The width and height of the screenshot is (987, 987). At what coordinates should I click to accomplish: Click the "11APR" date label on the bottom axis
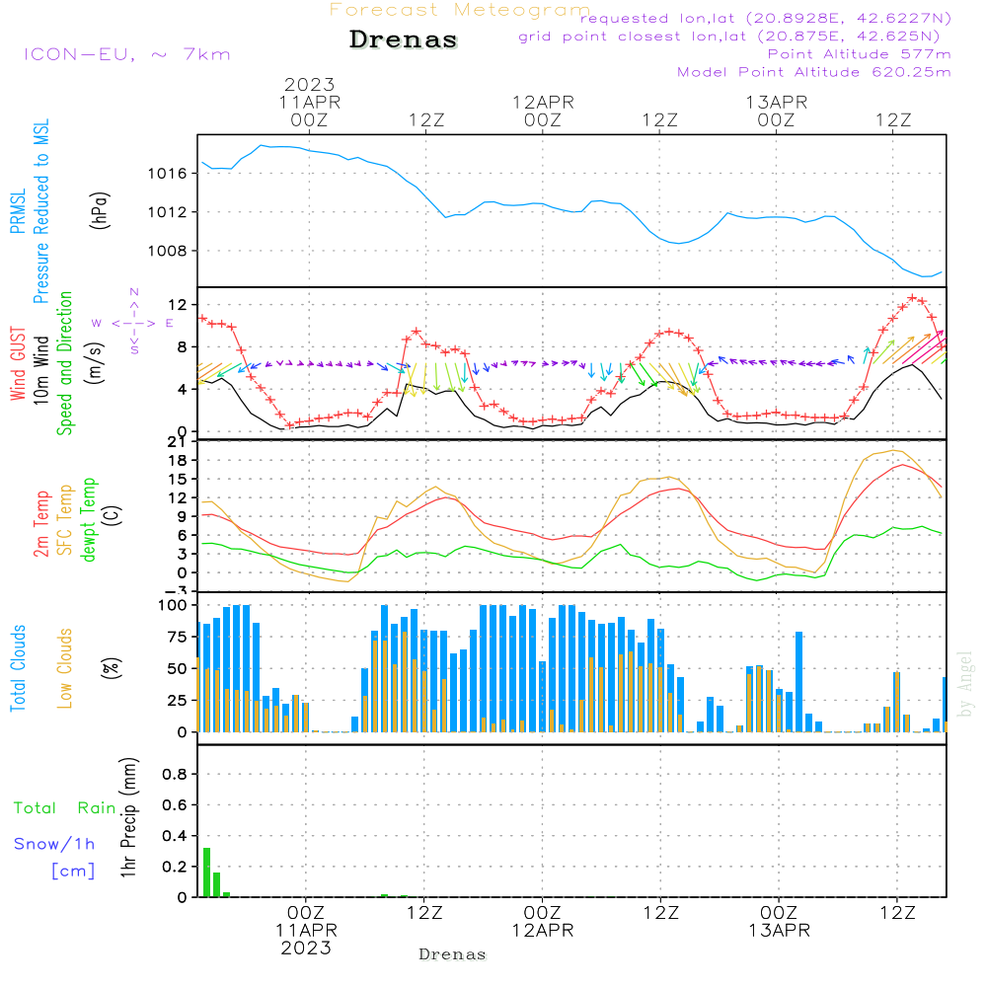tap(306, 931)
